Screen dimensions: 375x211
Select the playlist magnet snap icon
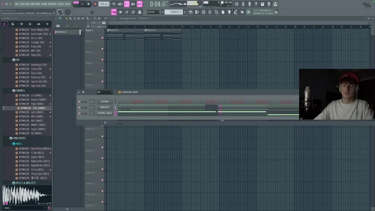(x=60, y=18)
